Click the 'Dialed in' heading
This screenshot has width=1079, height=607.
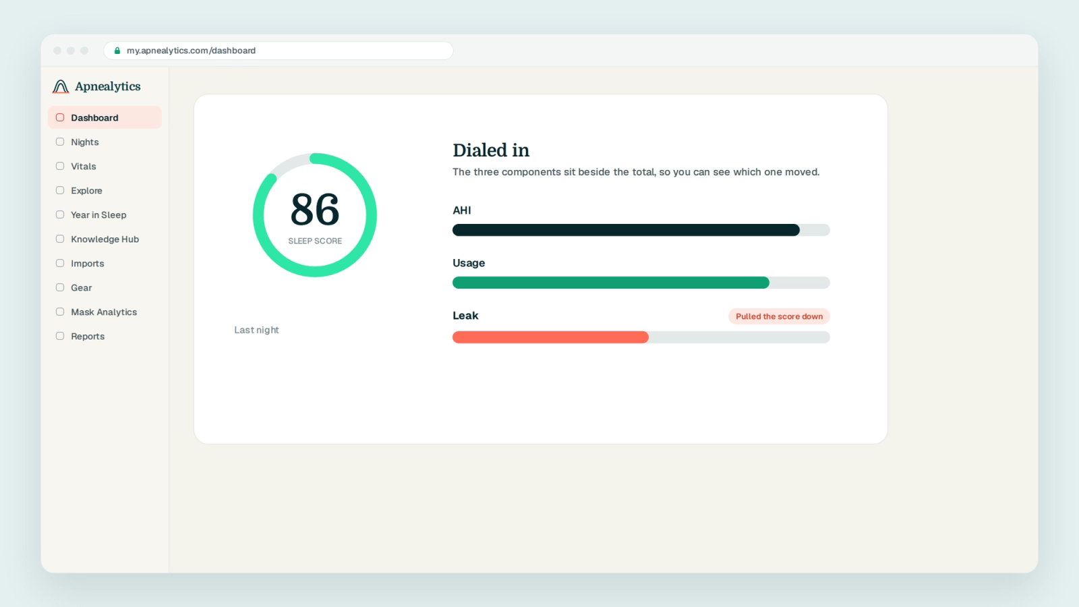click(491, 150)
